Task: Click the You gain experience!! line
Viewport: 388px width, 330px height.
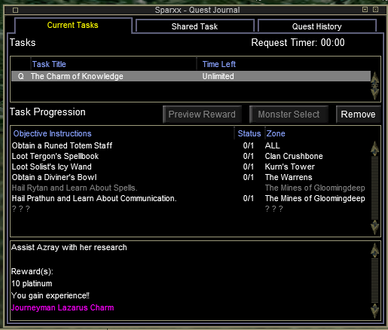Action: [x=50, y=295]
